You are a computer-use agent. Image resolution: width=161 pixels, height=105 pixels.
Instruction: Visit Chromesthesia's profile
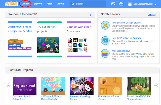pos(134,99)
